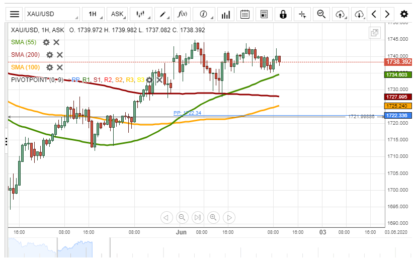Click the SMA (100) indicator label

point(25,67)
